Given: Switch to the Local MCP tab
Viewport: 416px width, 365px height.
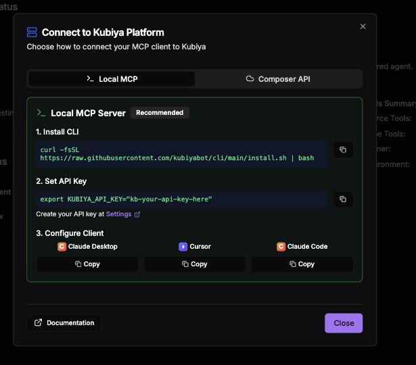Looking at the screenshot, I should (112, 79).
